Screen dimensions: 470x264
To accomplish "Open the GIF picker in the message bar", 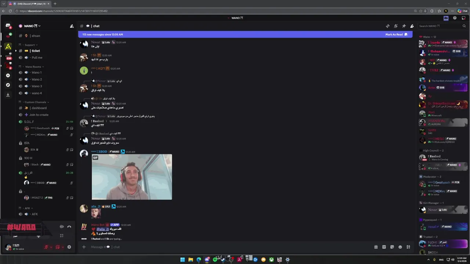I will [x=384, y=247].
